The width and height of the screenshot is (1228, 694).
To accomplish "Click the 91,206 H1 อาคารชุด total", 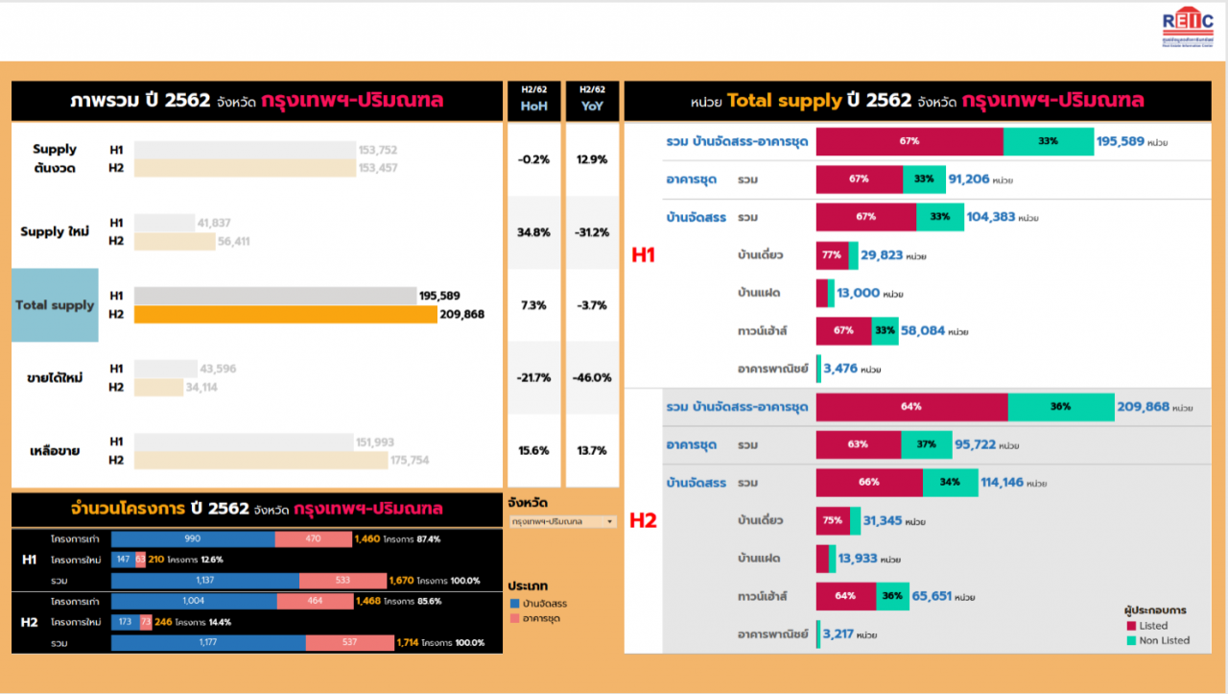I will 969,179.
